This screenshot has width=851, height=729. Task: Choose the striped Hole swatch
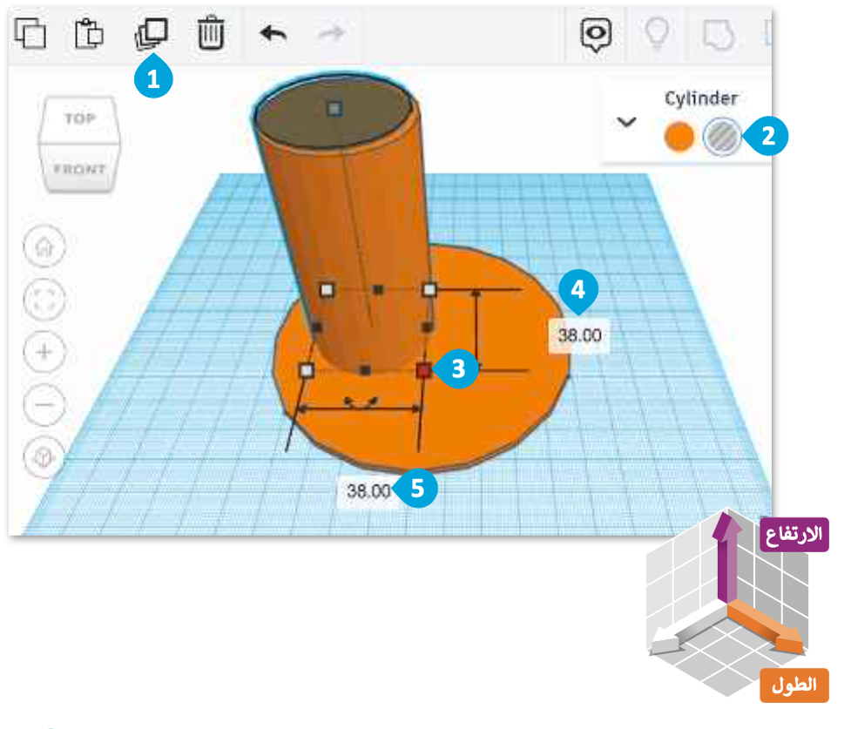pos(722,136)
